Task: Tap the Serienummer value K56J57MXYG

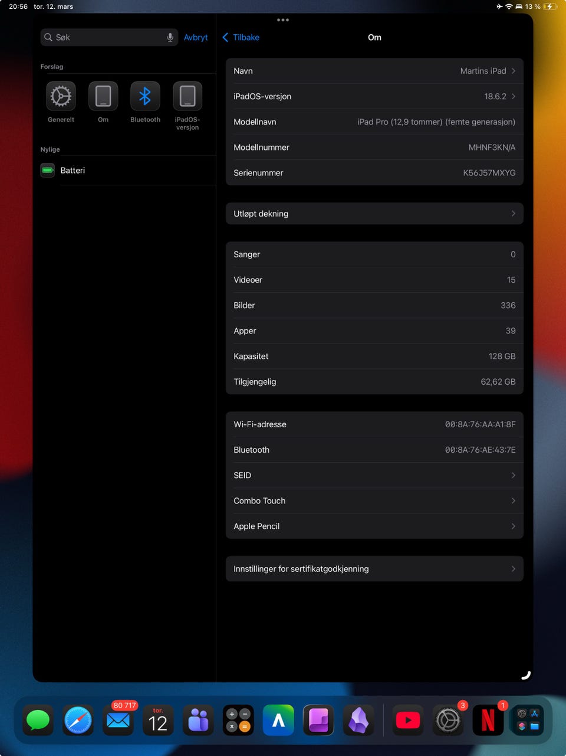Action: click(x=489, y=173)
